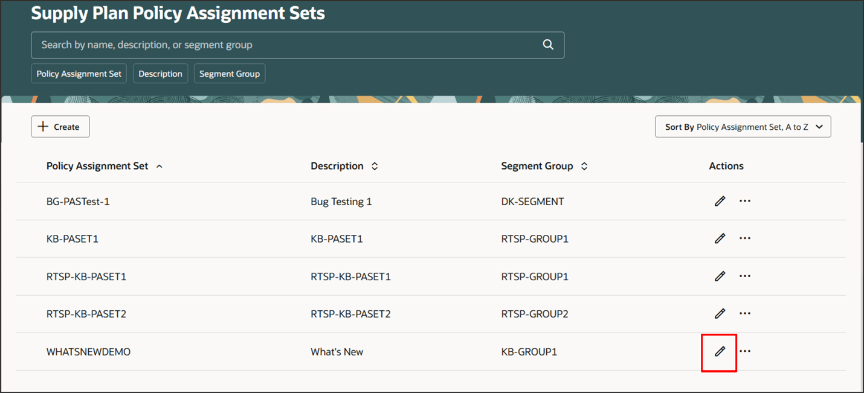Click pencil icon for RTSP-KB-PASET1
864x393 pixels.
pos(720,276)
